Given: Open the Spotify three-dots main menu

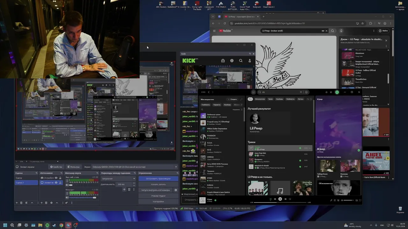Looking at the screenshot, I should pyautogui.click(x=203, y=92).
